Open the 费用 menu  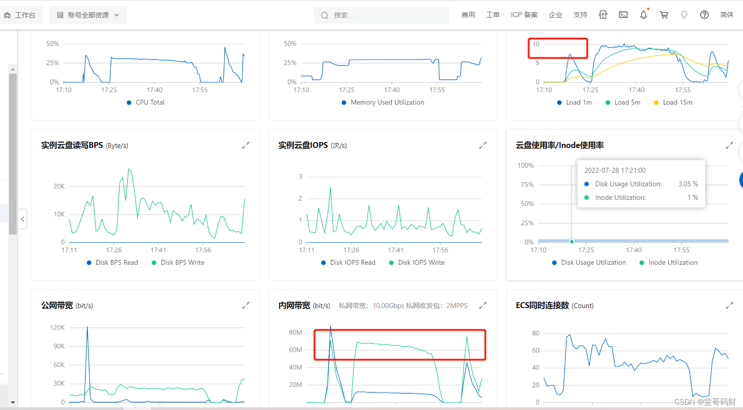pos(468,15)
